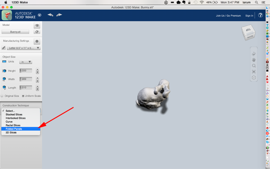Screen dimensions: 270x169
Task: Click the pencil edit icon beside material preset
Action: [x=4, y=48]
